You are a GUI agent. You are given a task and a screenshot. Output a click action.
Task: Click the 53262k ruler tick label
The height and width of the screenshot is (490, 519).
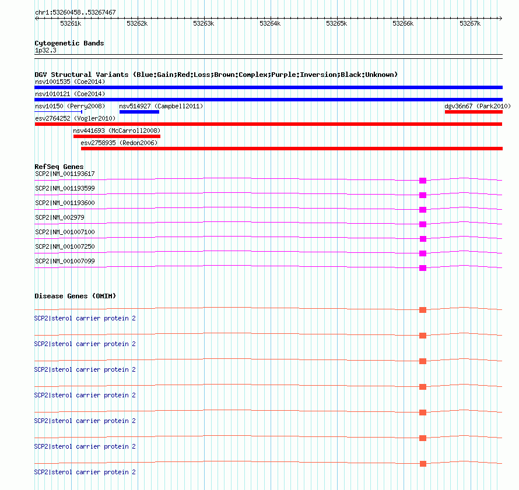pos(137,23)
